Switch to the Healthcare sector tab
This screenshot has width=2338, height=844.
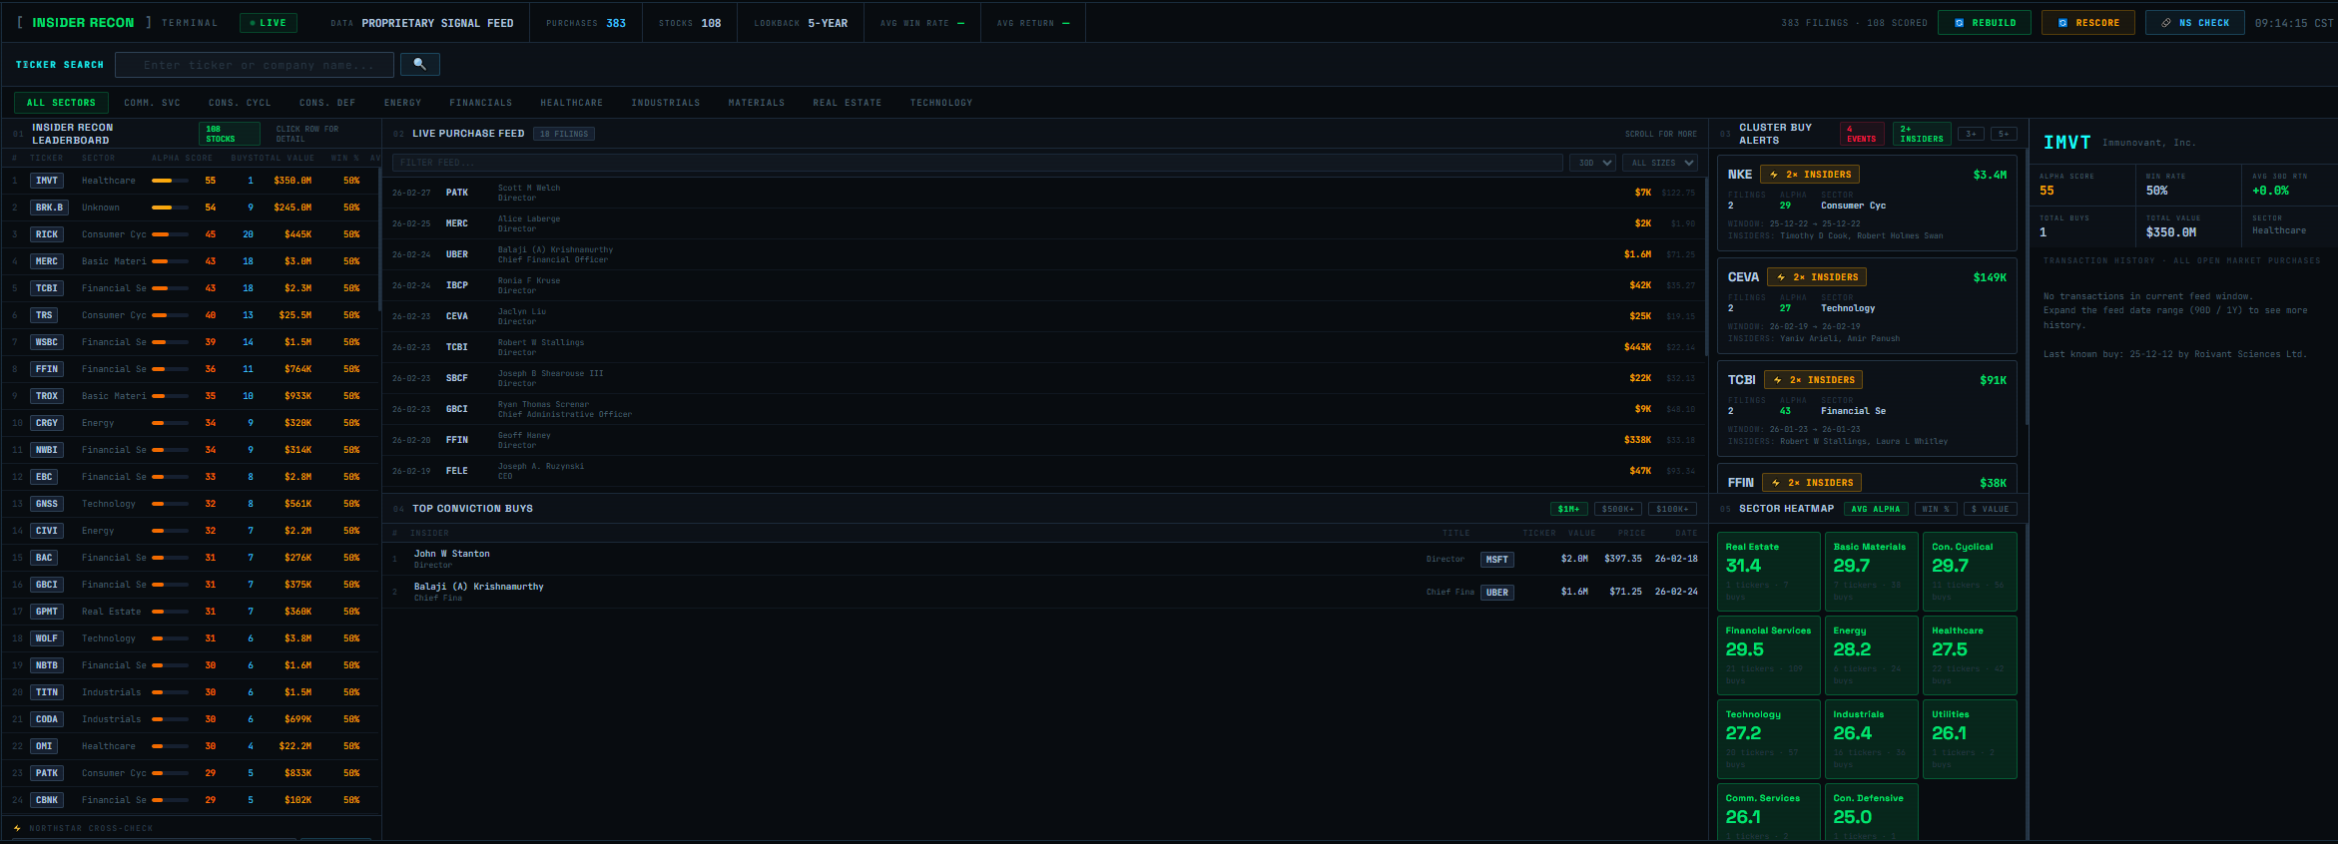click(x=571, y=103)
